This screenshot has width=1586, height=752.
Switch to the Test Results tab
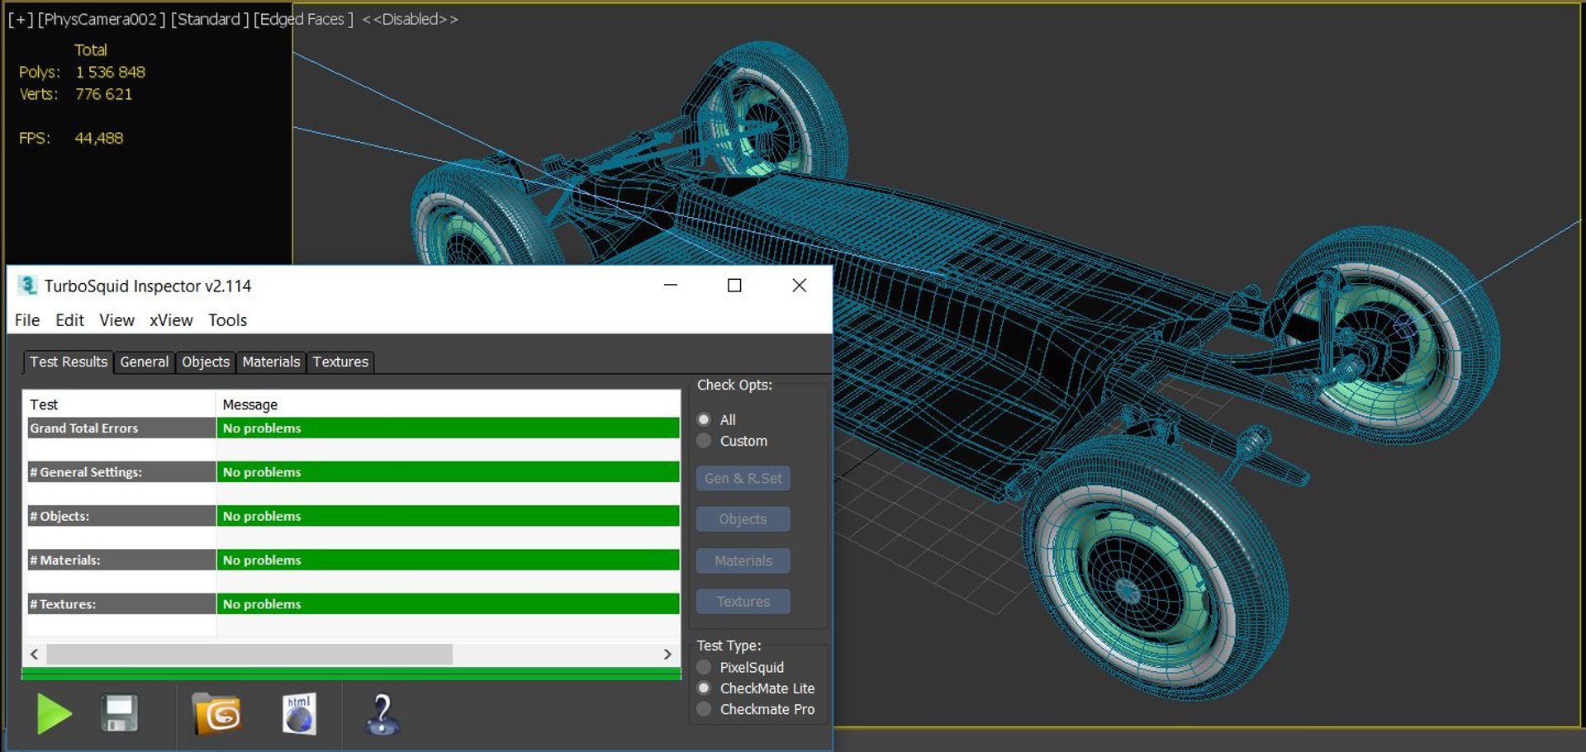point(69,362)
